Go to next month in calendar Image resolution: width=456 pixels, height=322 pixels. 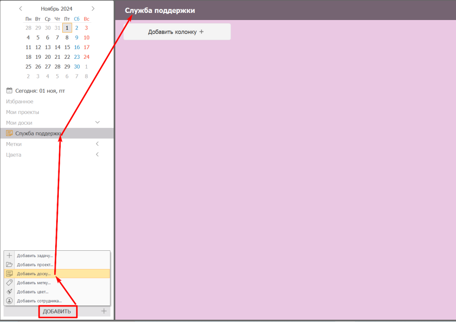[x=93, y=8]
